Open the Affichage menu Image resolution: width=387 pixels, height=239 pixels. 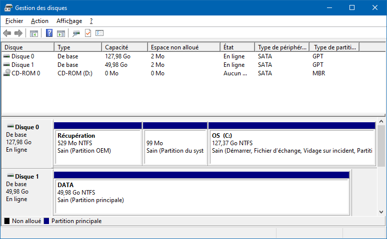click(x=69, y=21)
